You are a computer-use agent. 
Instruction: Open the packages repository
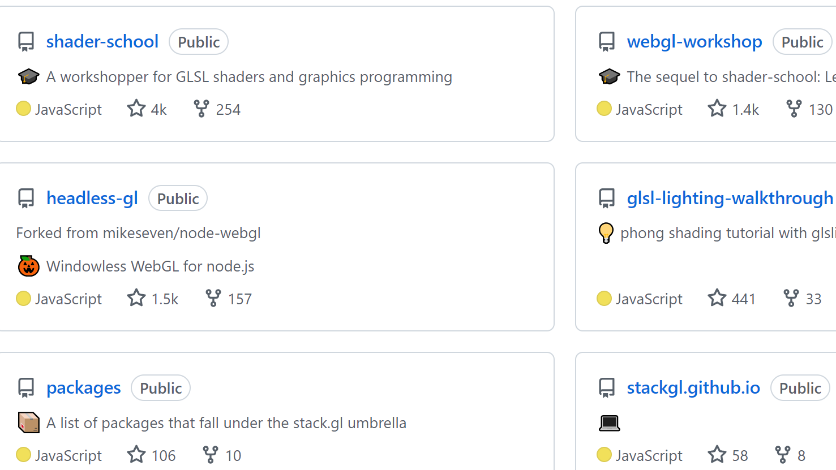coord(83,387)
